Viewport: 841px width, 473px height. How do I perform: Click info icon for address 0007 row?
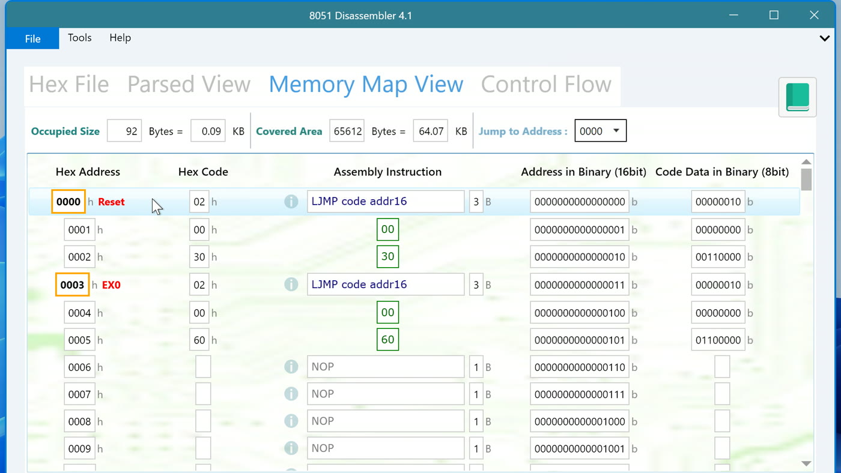point(291,394)
